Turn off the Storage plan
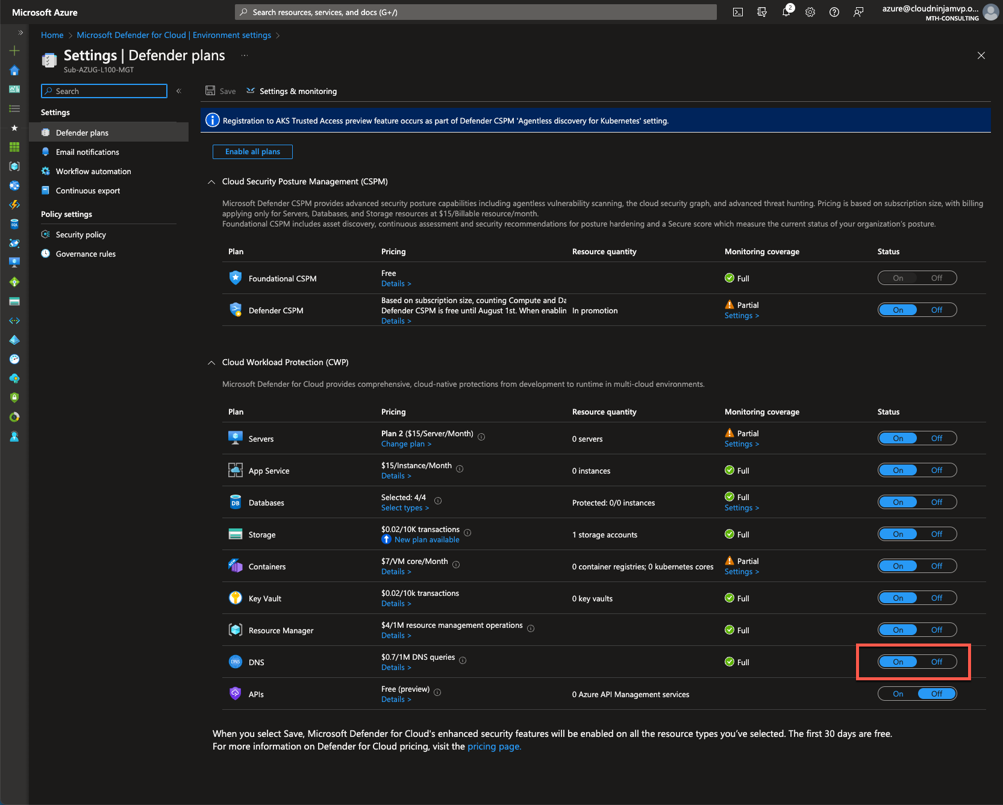Image resolution: width=1003 pixels, height=805 pixels. click(937, 534)
